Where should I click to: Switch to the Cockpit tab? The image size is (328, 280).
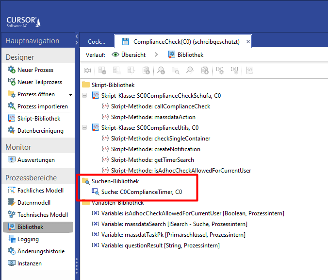(96, 42)
